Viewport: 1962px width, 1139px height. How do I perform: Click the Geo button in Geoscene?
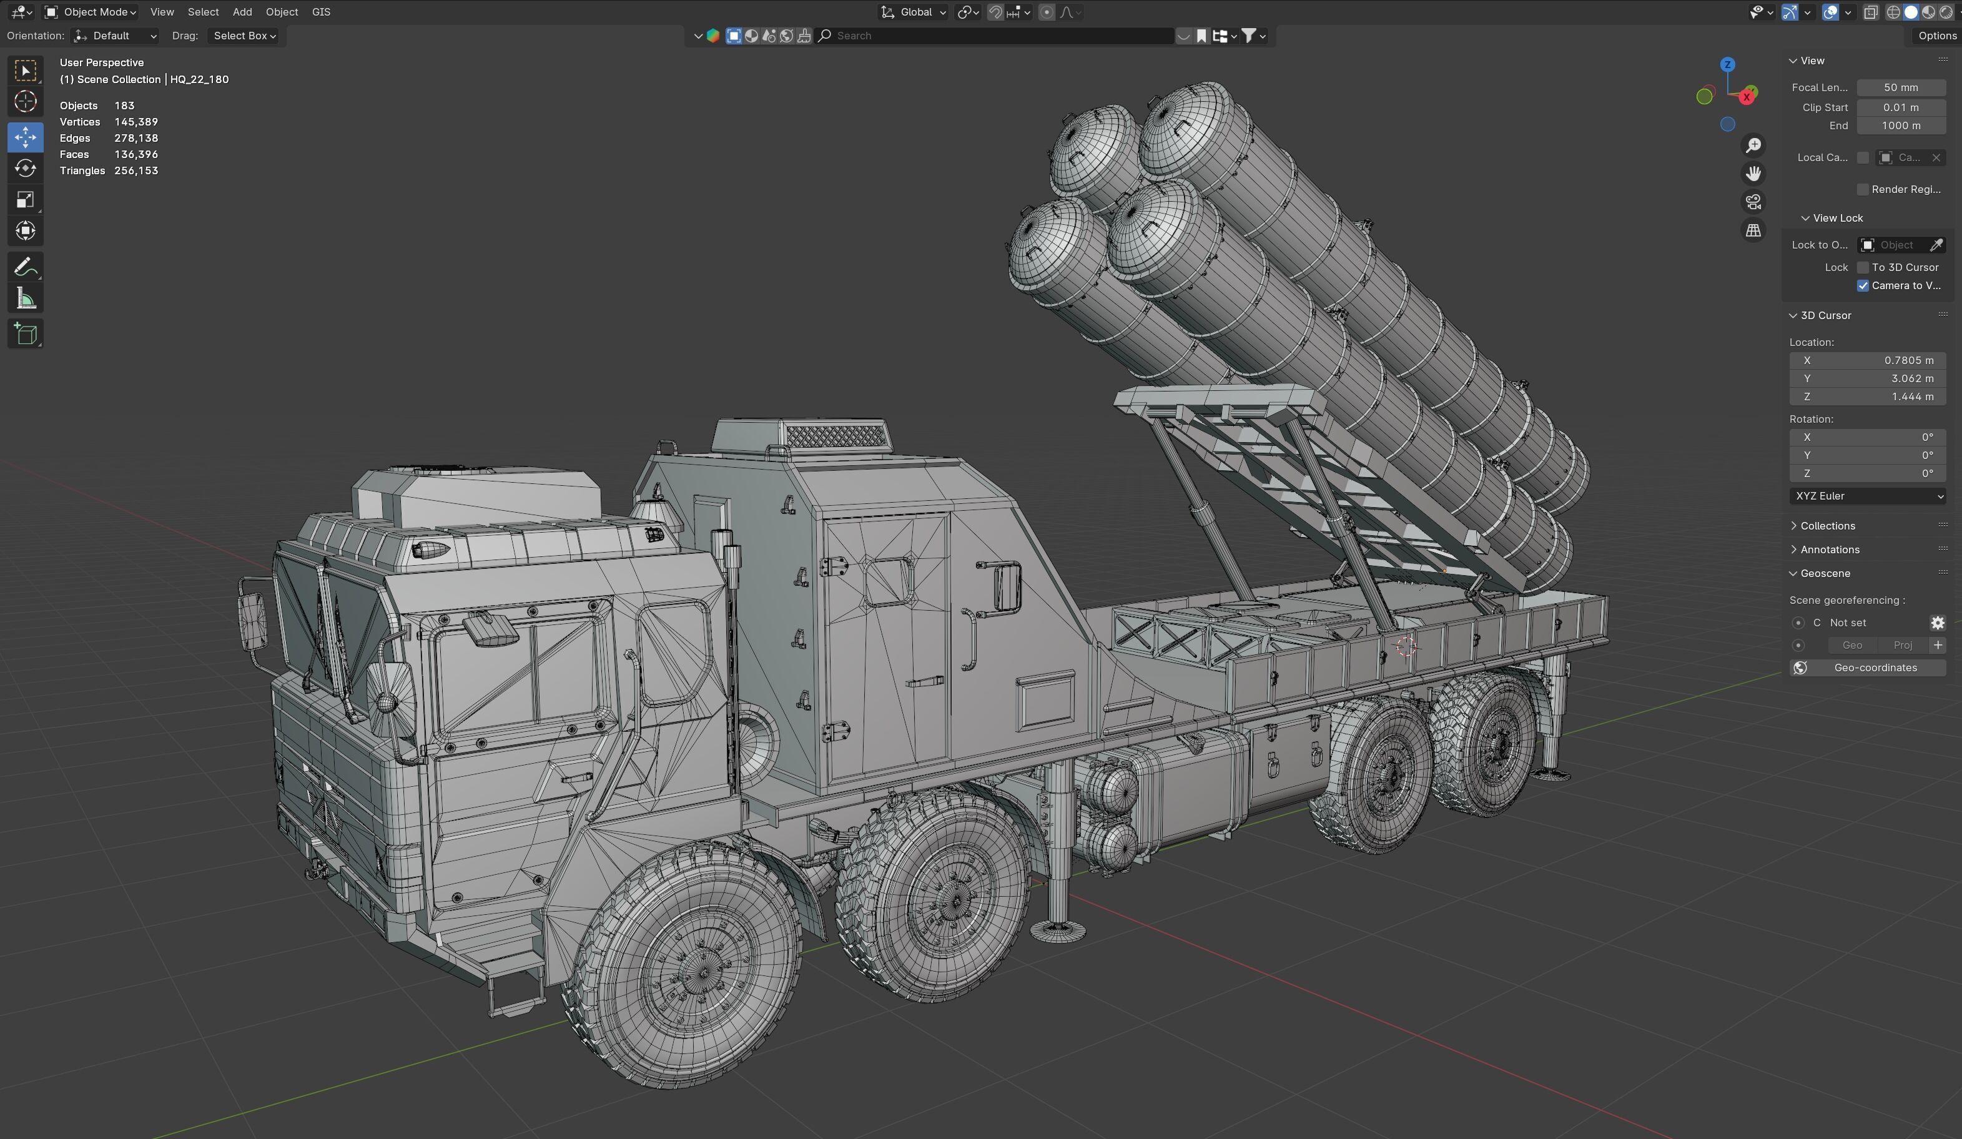(x=1852, y=646)
